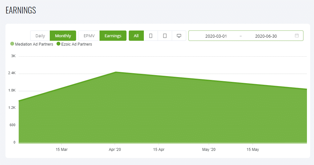The image size is (314, 165).
Task: Click the 15 Apr axis label
Action: click(x=159, y=149)
